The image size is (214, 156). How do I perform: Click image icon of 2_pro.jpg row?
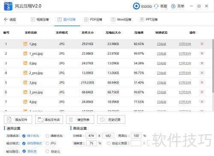pos(25,73)
